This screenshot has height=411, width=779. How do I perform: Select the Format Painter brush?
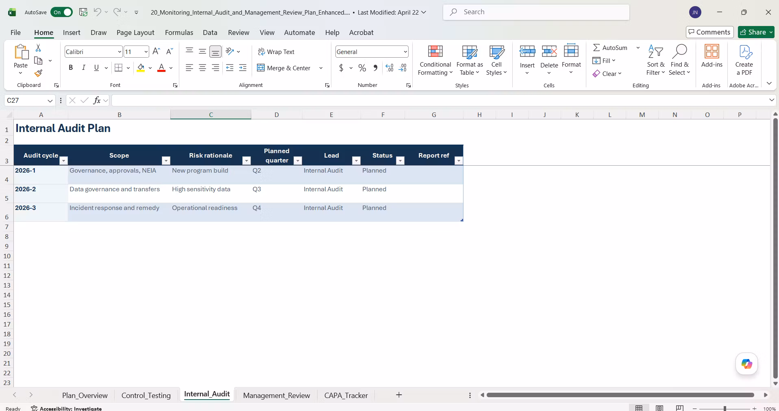(38, 73)
